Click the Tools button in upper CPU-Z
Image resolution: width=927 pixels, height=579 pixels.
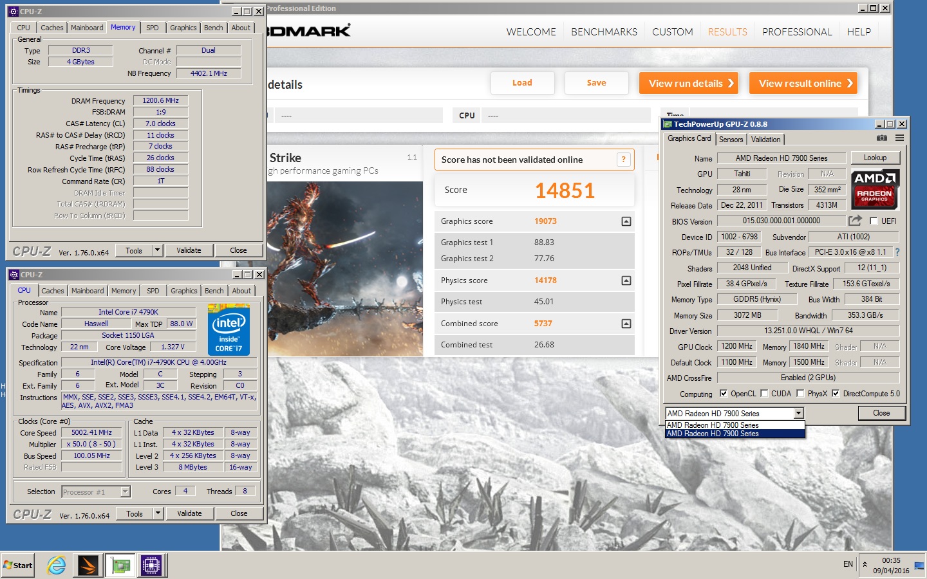click(134, 250)
